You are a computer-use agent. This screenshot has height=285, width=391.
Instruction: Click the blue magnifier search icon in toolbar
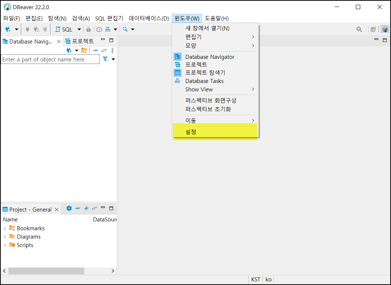(x=125, y=29)
